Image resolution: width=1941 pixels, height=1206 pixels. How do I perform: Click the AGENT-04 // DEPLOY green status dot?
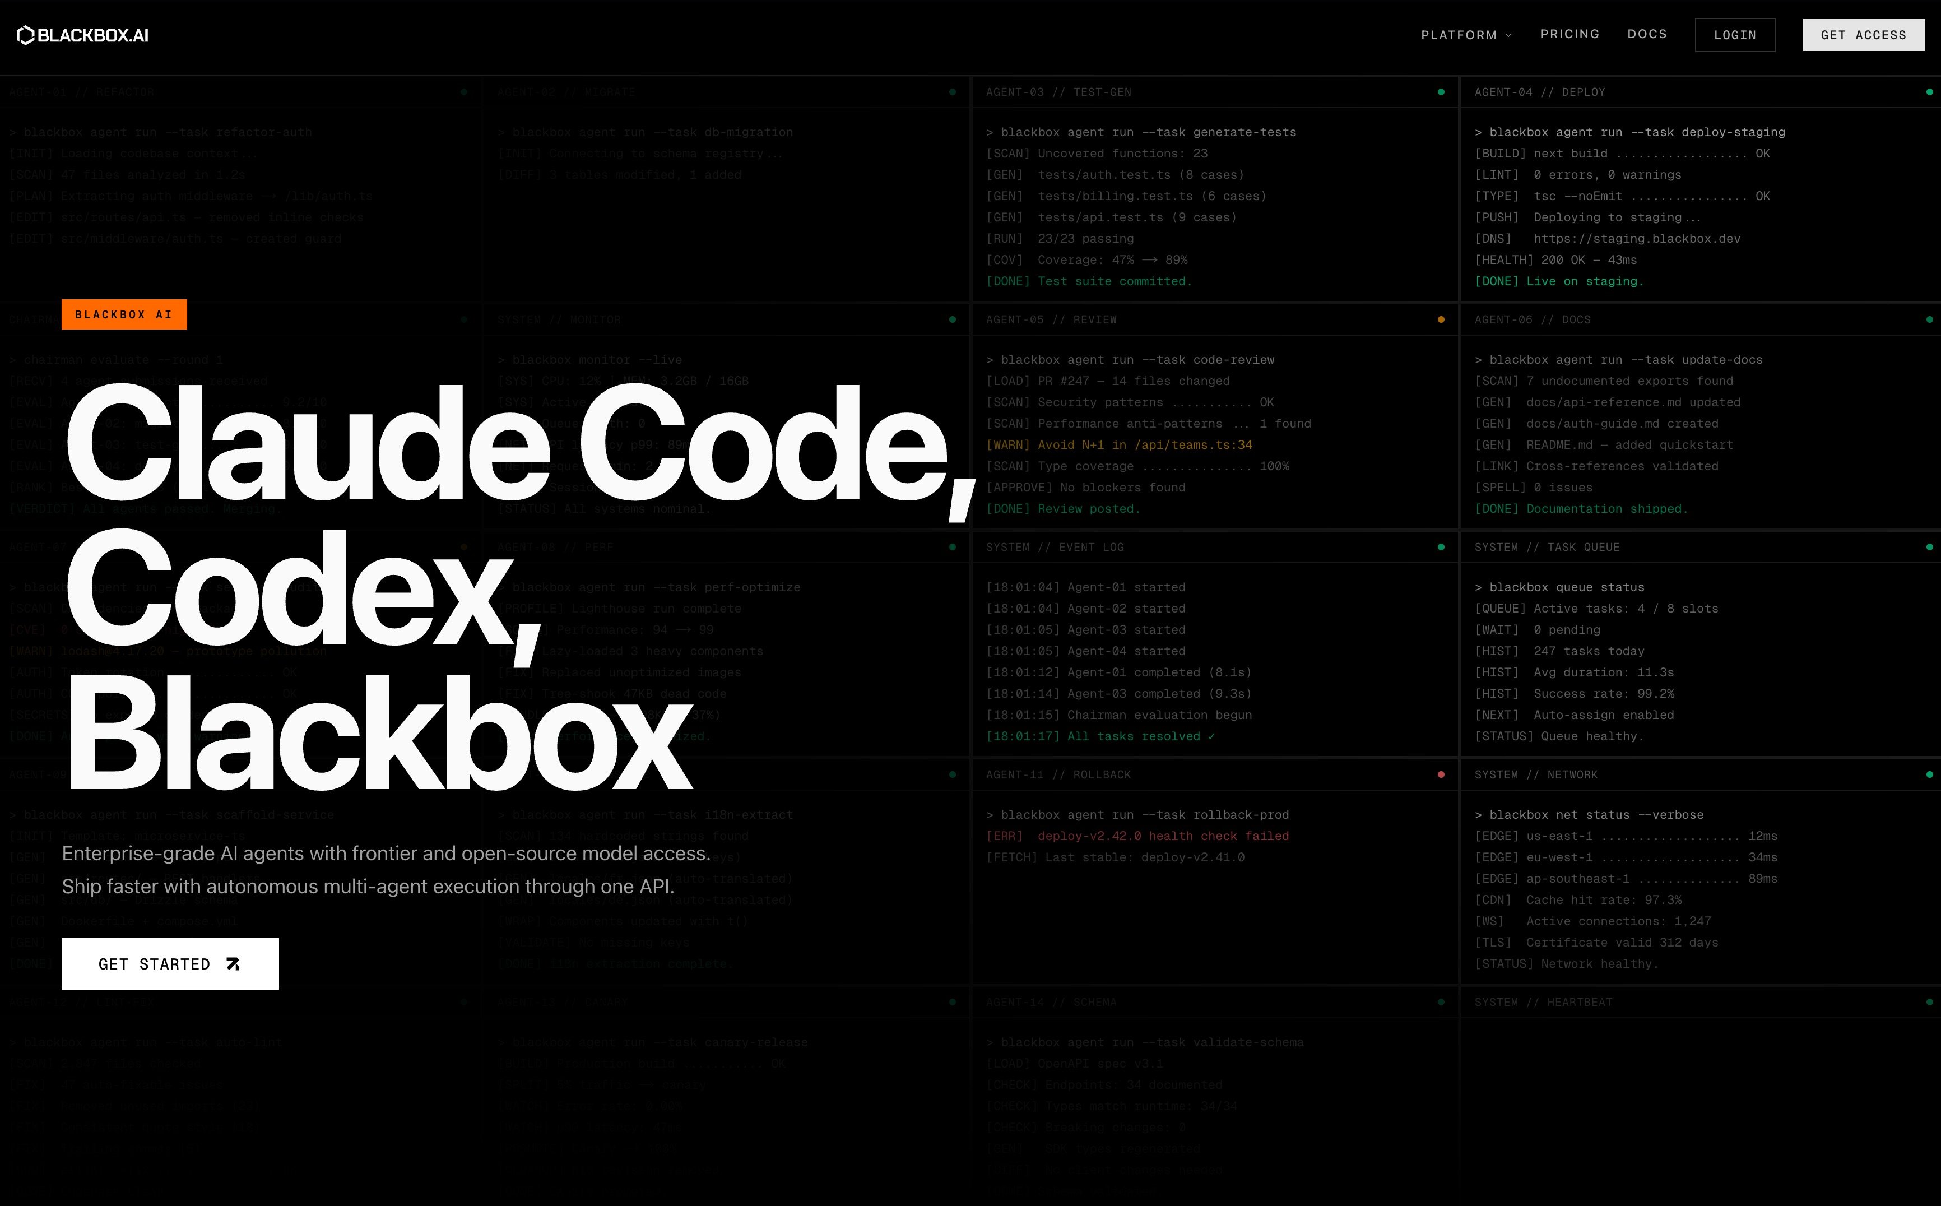1929,92
